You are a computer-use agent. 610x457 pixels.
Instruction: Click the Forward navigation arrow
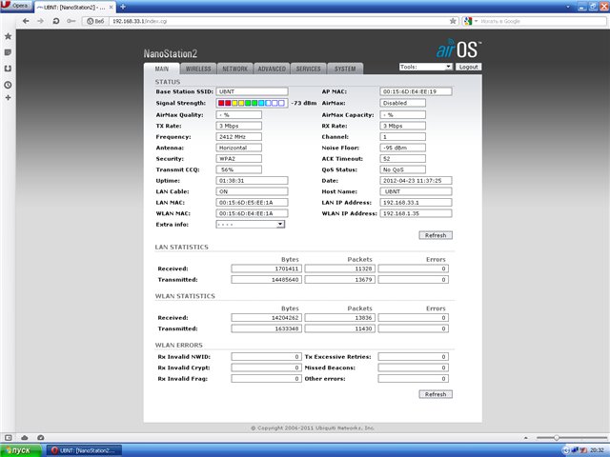pyautogui.click(x=40, y=21)
